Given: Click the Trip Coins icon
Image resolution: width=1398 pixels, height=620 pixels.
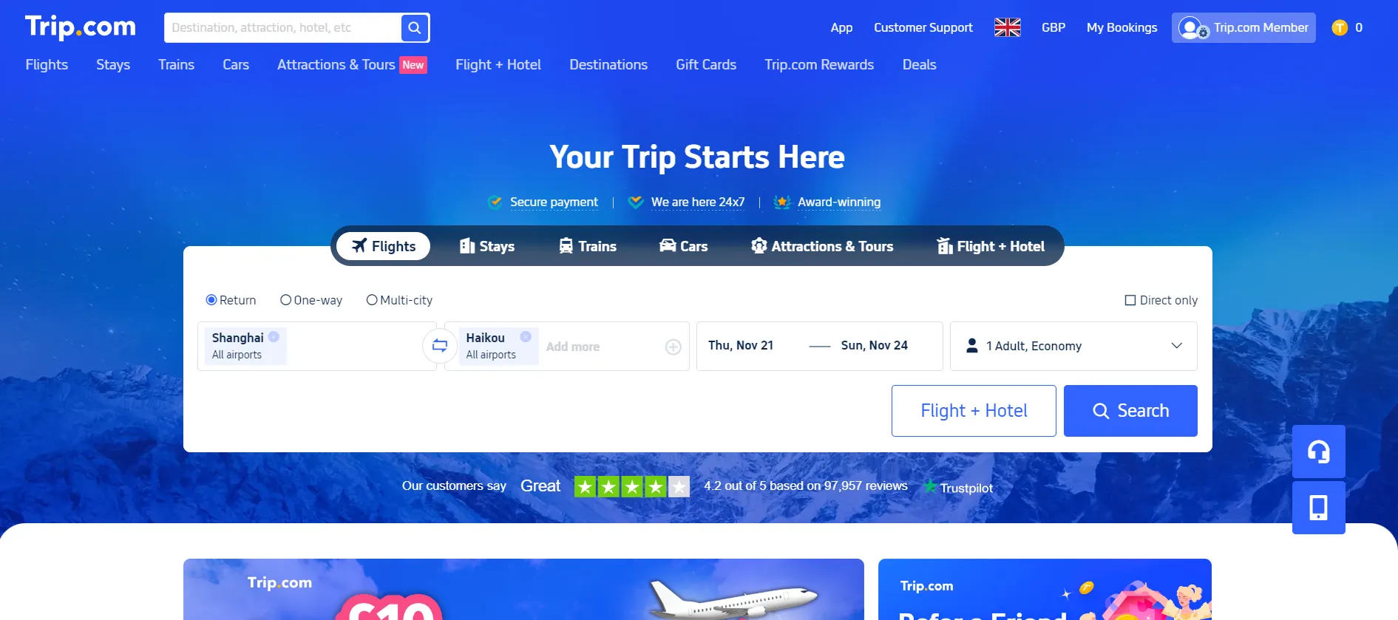Looking at the screenshot, I should 1340,27.
